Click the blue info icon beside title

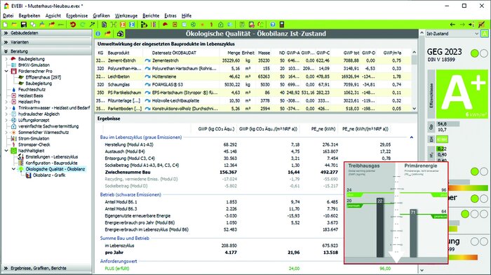pos(98,34)
